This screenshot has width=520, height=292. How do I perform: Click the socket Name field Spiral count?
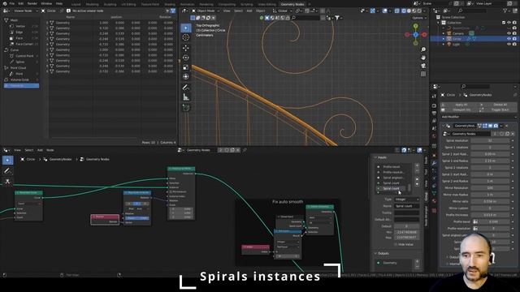point(406,206)
